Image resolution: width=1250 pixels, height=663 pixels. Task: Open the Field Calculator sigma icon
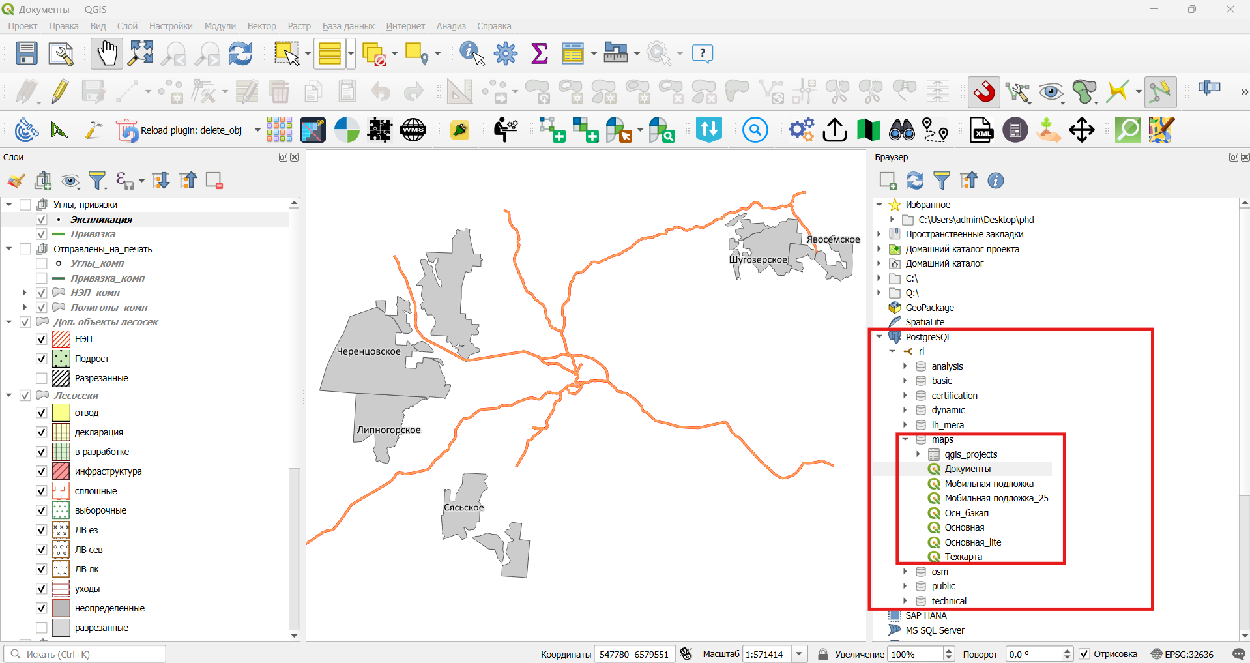[539, 53]
